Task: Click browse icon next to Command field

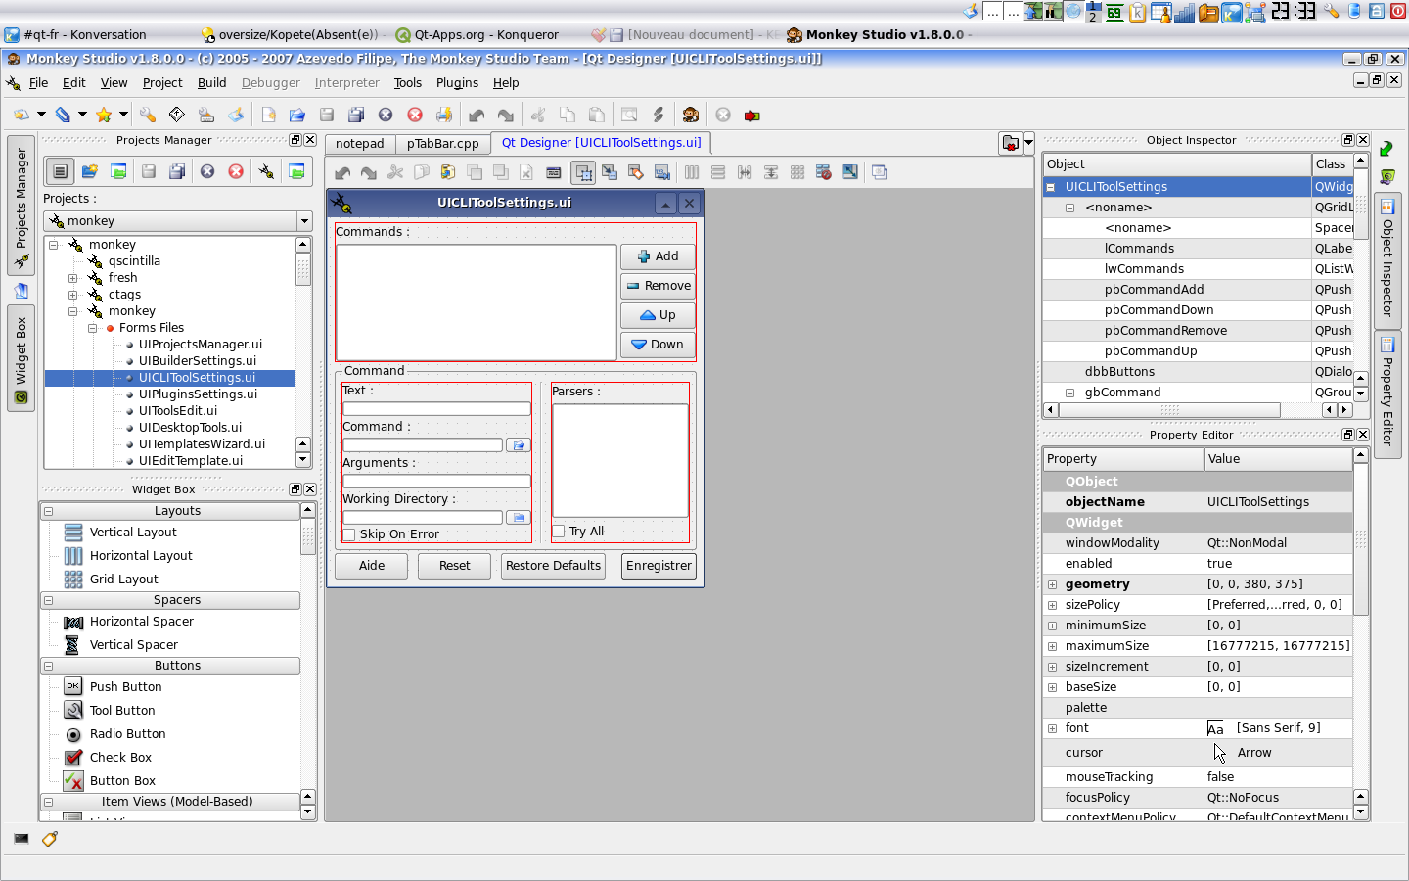Action: coord(519,445)
